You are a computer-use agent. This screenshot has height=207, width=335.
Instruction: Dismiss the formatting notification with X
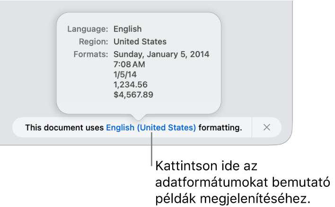(267, 128)
